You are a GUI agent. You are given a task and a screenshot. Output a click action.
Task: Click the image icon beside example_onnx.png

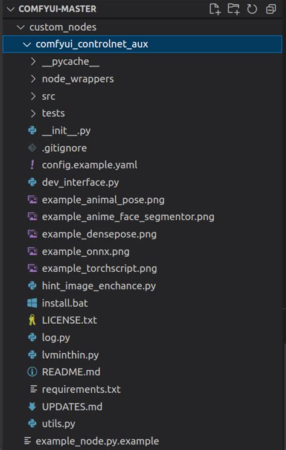click(32, 251)
